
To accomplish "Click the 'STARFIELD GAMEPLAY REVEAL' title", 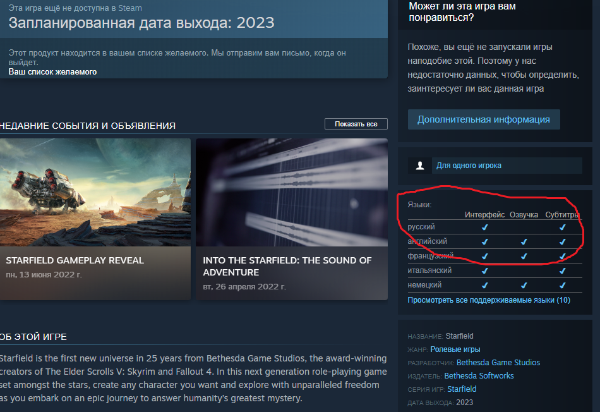I will [75, 260].
